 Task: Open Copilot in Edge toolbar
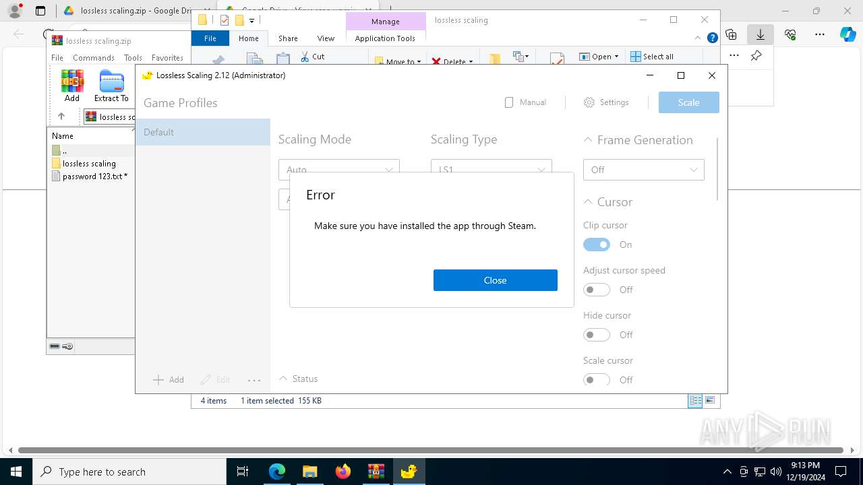tap(847, 34)
